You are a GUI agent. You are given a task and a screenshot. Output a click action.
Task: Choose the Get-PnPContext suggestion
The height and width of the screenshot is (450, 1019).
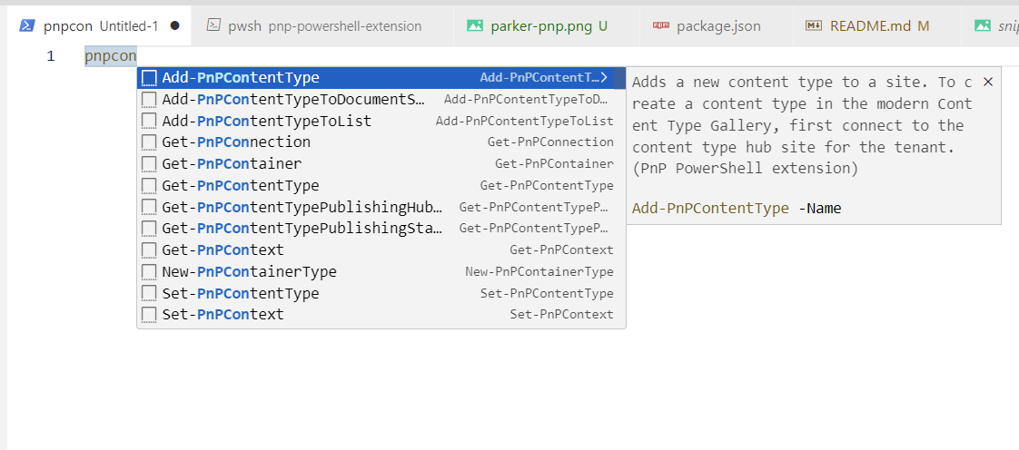(381, 250)
